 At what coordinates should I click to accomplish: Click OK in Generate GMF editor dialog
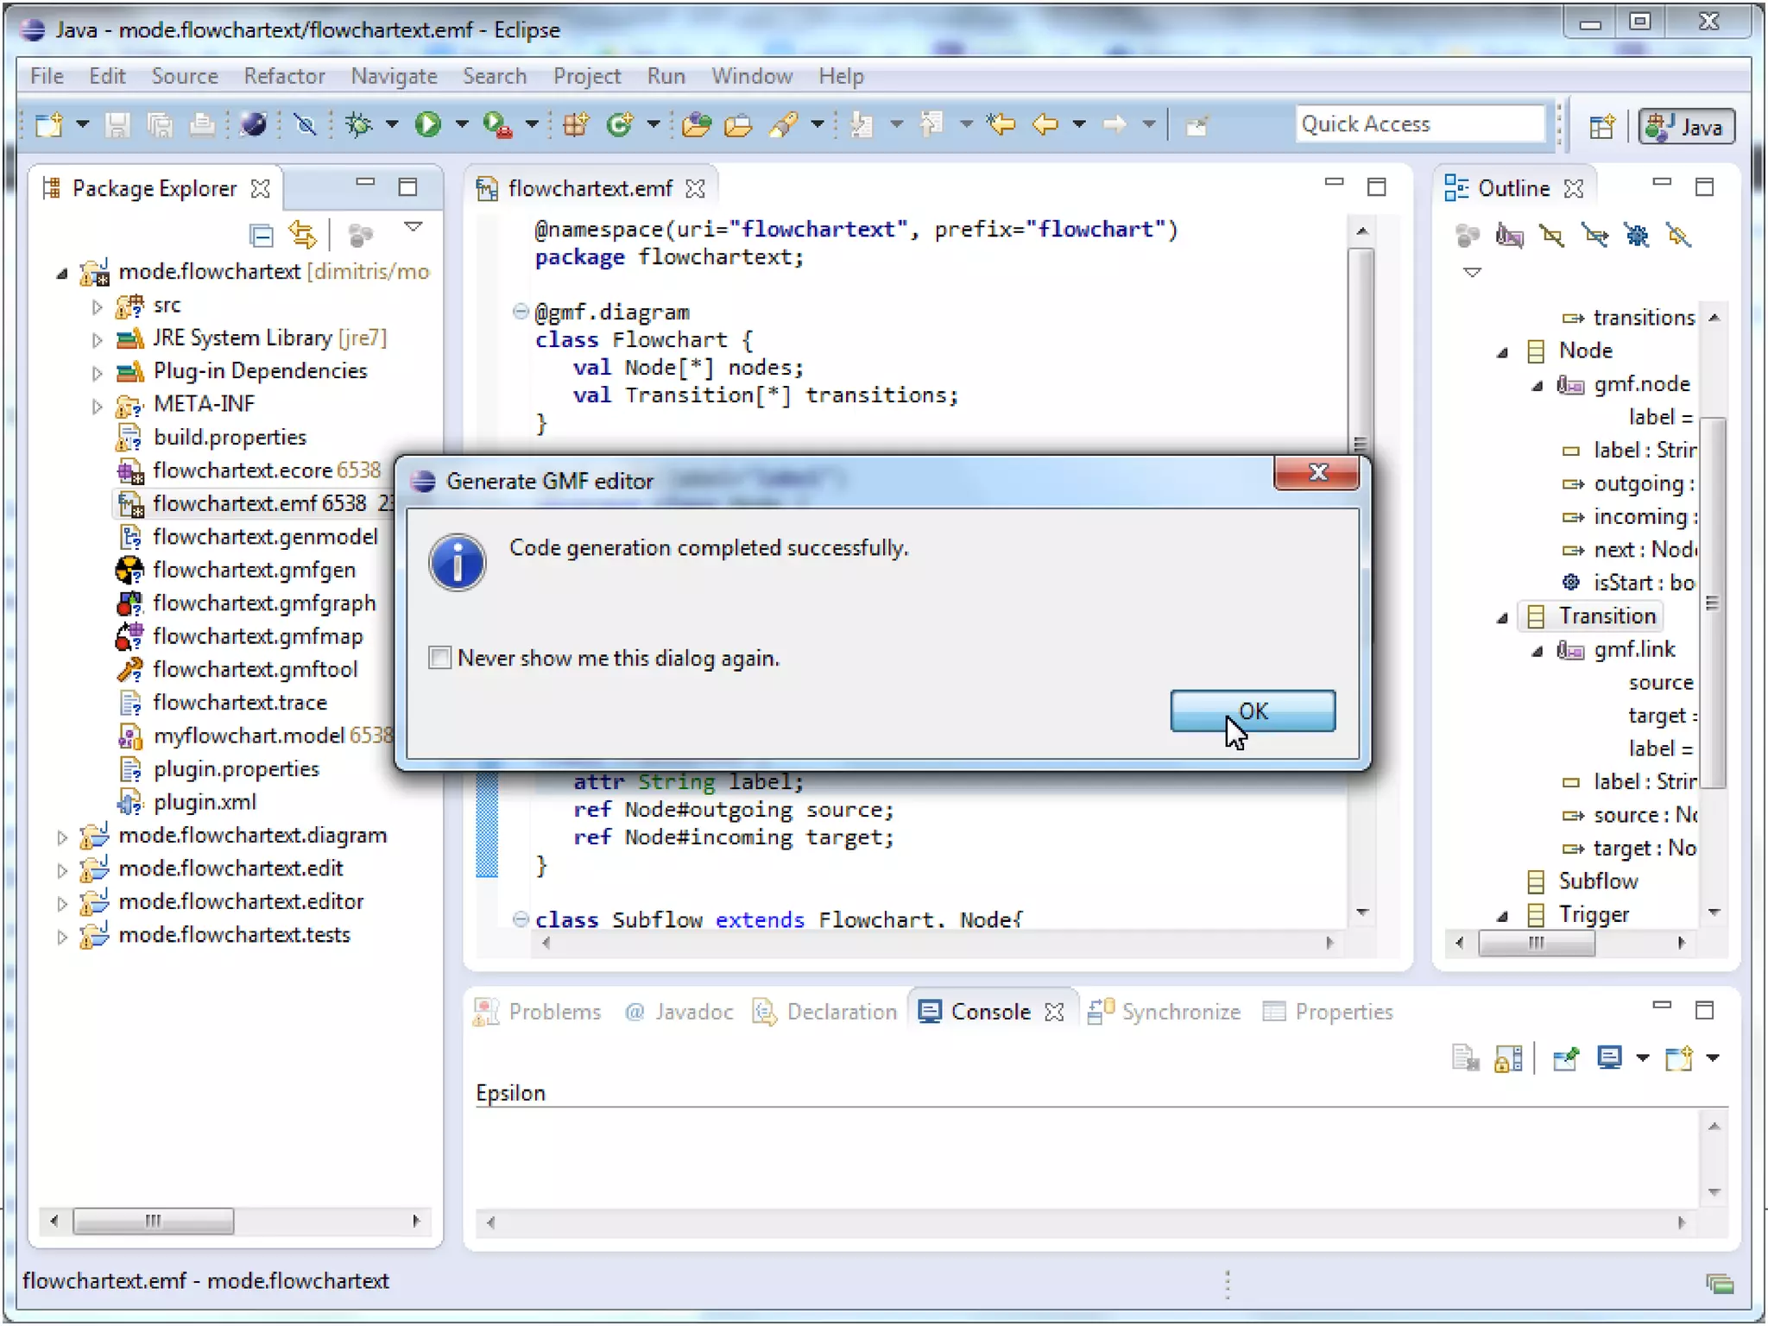tap(1252, 710)
